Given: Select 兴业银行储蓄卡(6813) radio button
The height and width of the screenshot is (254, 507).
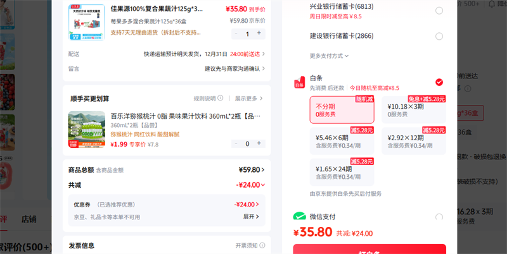Looking at the screenshot, I should coord(439,11).
